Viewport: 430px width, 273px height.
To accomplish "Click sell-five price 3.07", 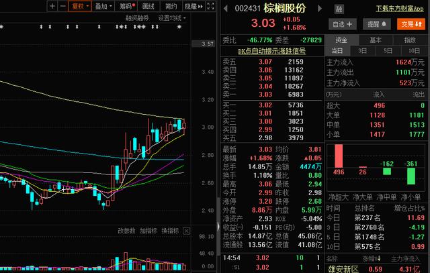I will [x=265, y=62].
